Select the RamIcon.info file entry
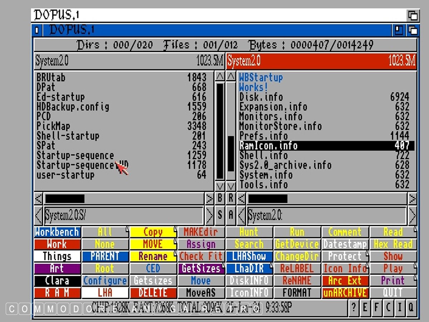This screenshot has height=322, width=429. click(326, 146)
